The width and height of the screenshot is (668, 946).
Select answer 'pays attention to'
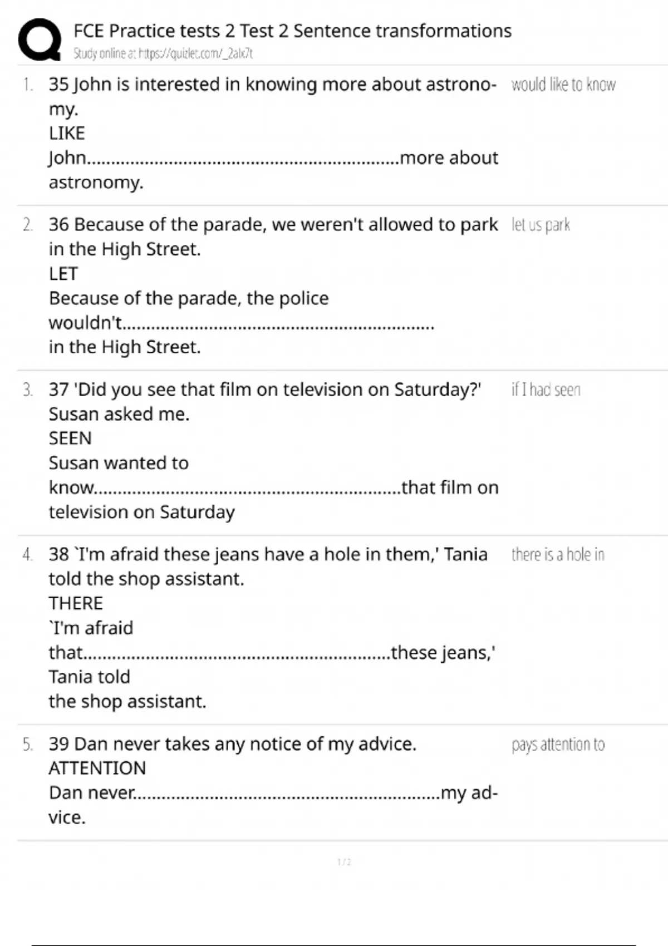pyautogui.click(x=558, y=744)
